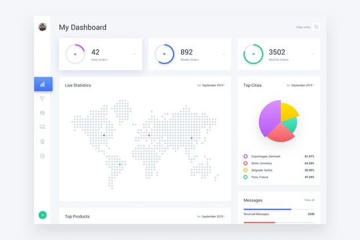The width and height of the screenshot is (360, 240).
Task: Click the 892 weekly orders number
Action: pos(186,52)
